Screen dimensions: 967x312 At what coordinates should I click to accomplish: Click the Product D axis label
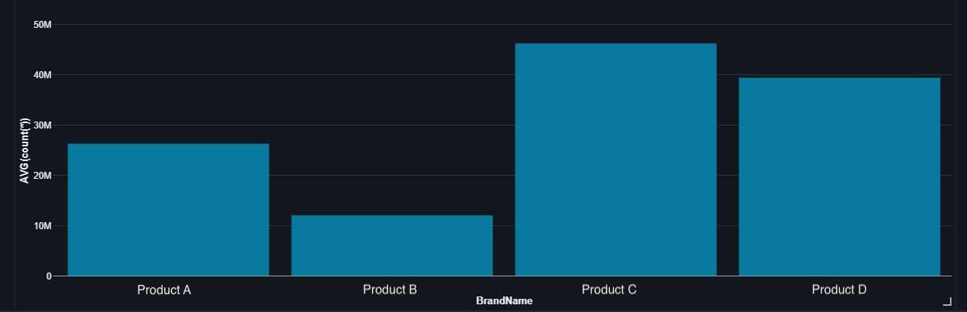(839, 290)
